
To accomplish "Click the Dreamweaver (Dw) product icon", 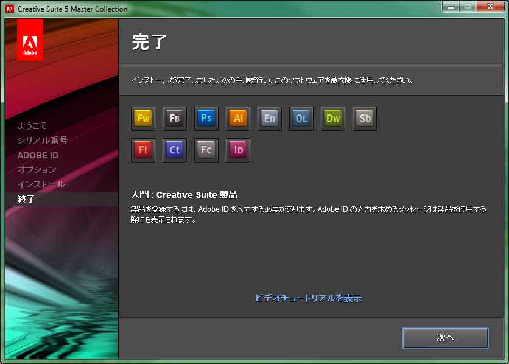I will 333,119.
